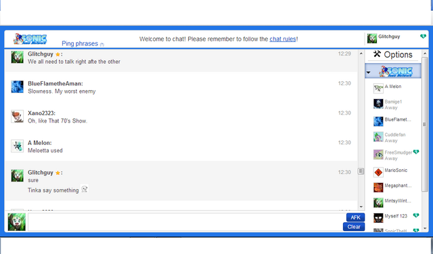Click A Melon's avatar on Meloetta message

click(x=17, y=146)
